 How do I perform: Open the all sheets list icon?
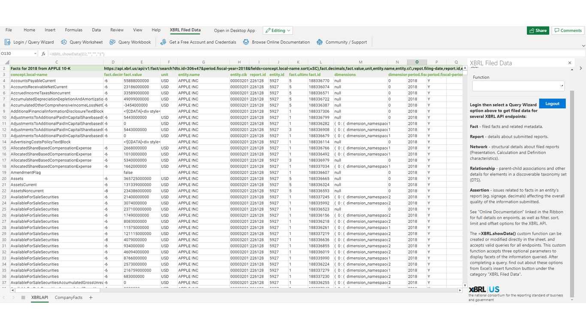pos(23,297)
